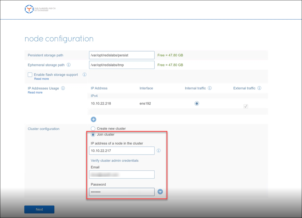
Task: Toggle External traffic checkbox for ens192
Action: pyautogui.click(x=246, y=106)
